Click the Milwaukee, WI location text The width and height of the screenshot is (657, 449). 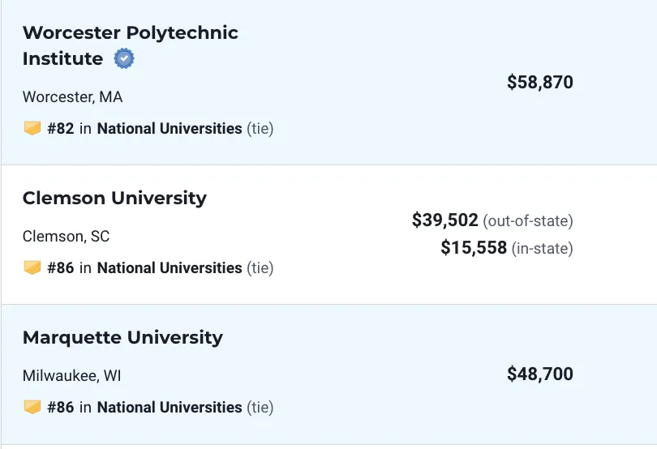(x=72, y=376)
